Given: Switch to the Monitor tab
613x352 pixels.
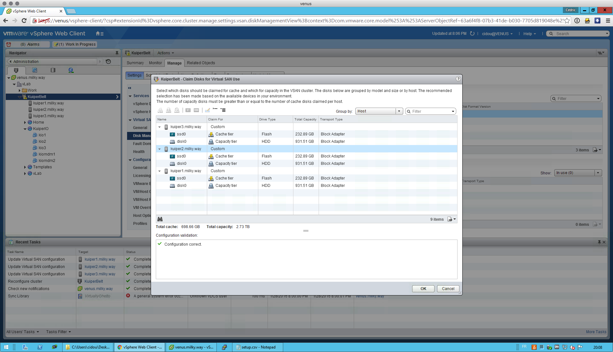Looking at the screenshot, I should click(155, 63).
